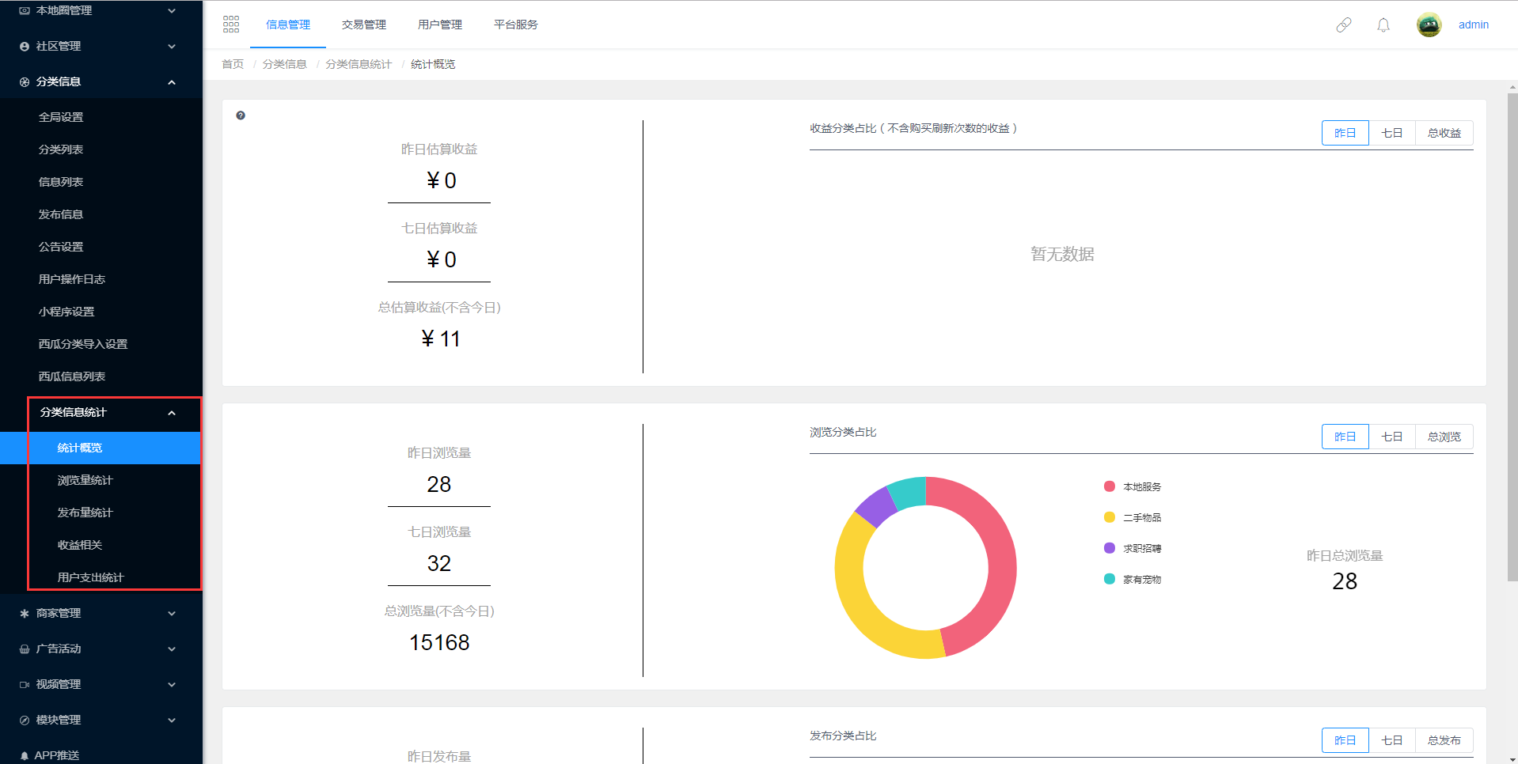Toggle 本地服务 legend color dot
The width and height of the screenshot is (1518, 764).
click(1110, 486)
